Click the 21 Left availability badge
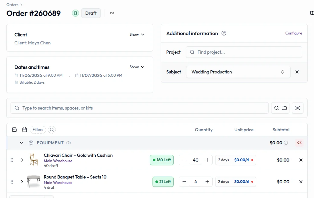The width and height of the screenshot is (314, 198). 163,182
